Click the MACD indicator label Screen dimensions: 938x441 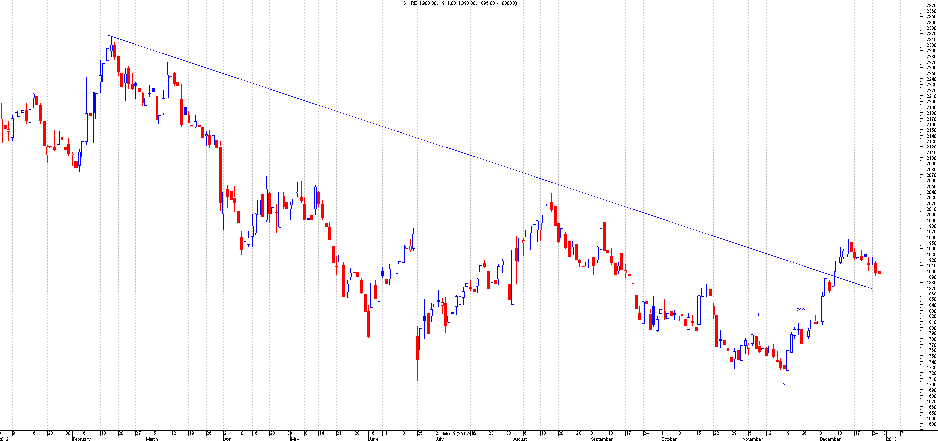459,434
